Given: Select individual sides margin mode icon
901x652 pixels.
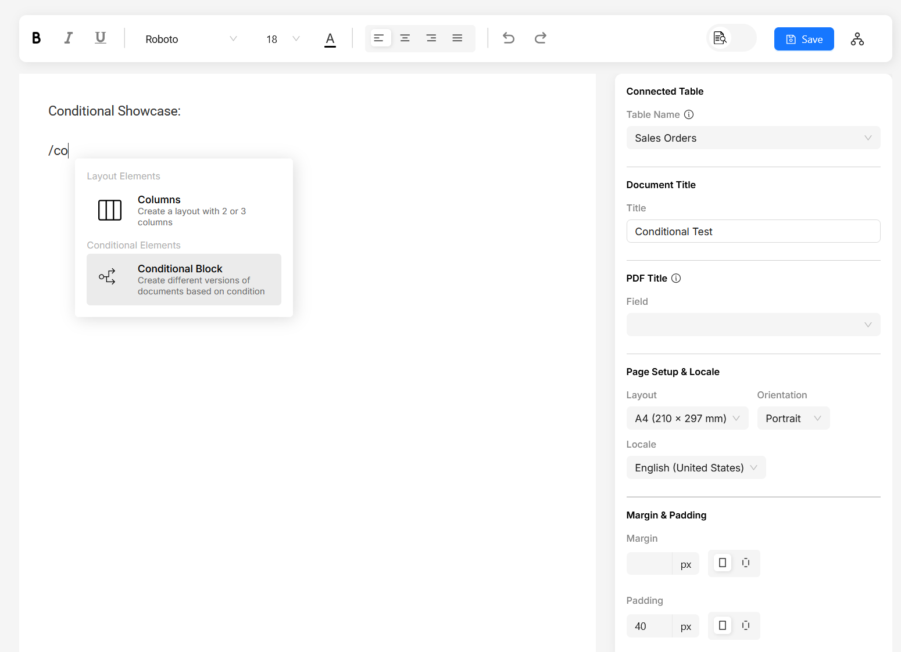Looking at the screenshot, I should (x=746, y=563).
